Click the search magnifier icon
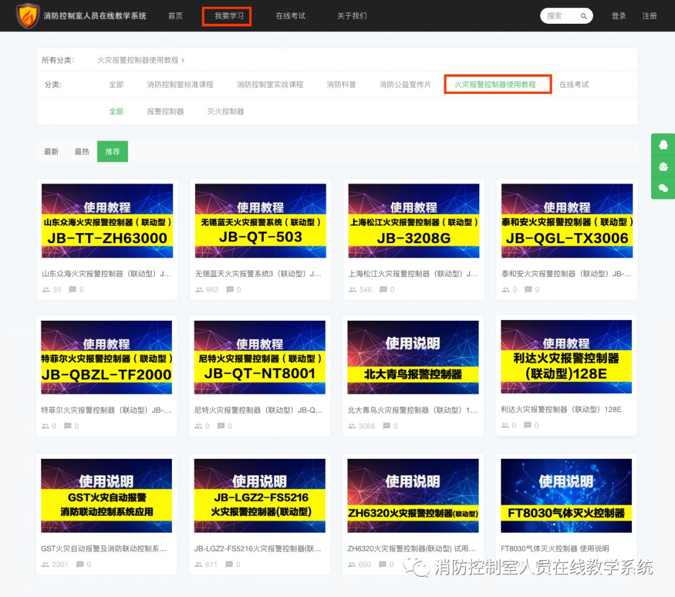 pos(583,16)
